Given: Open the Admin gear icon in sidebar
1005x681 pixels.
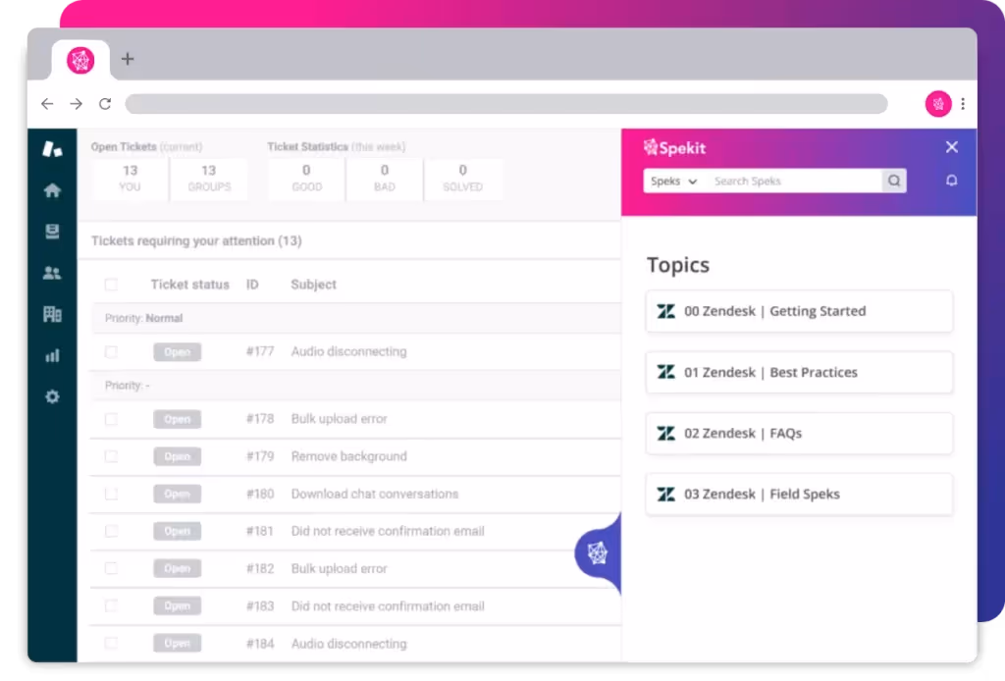Looking at the screenshot, I should (52, 396).
